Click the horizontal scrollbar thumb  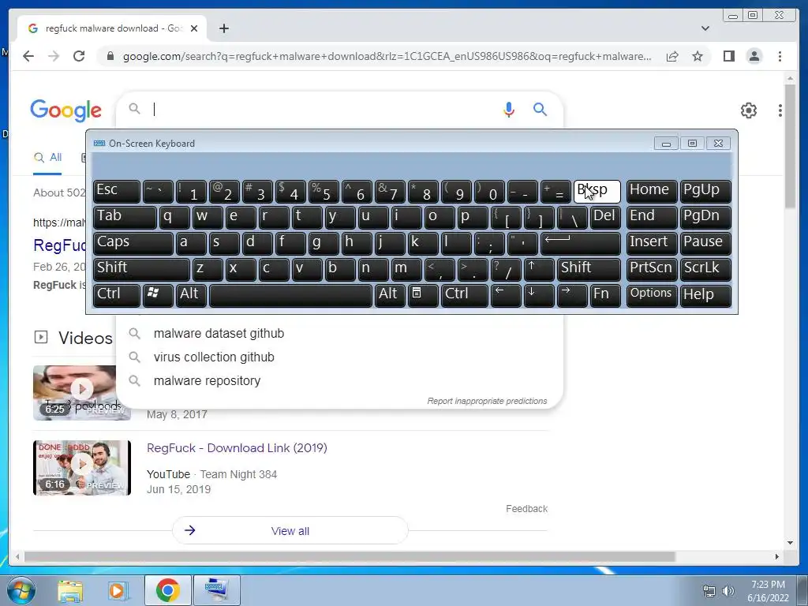click(350, 556)
